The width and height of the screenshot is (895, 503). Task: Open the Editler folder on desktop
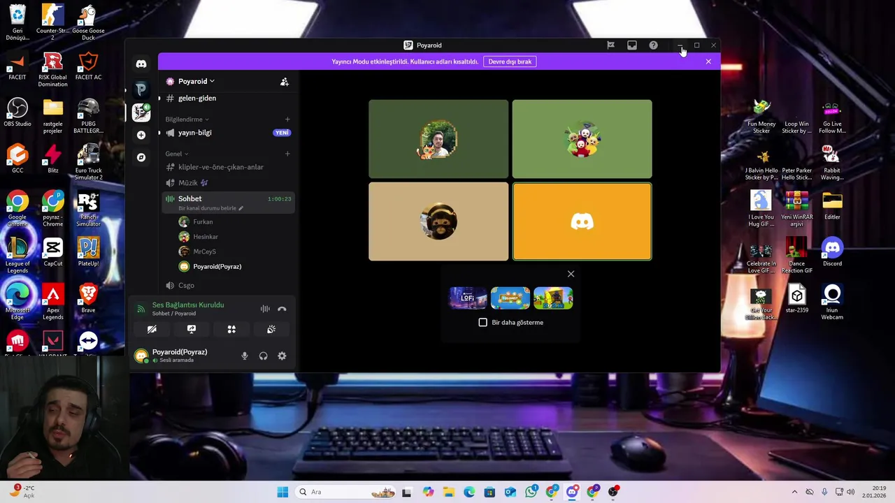(x=832, y=206)
